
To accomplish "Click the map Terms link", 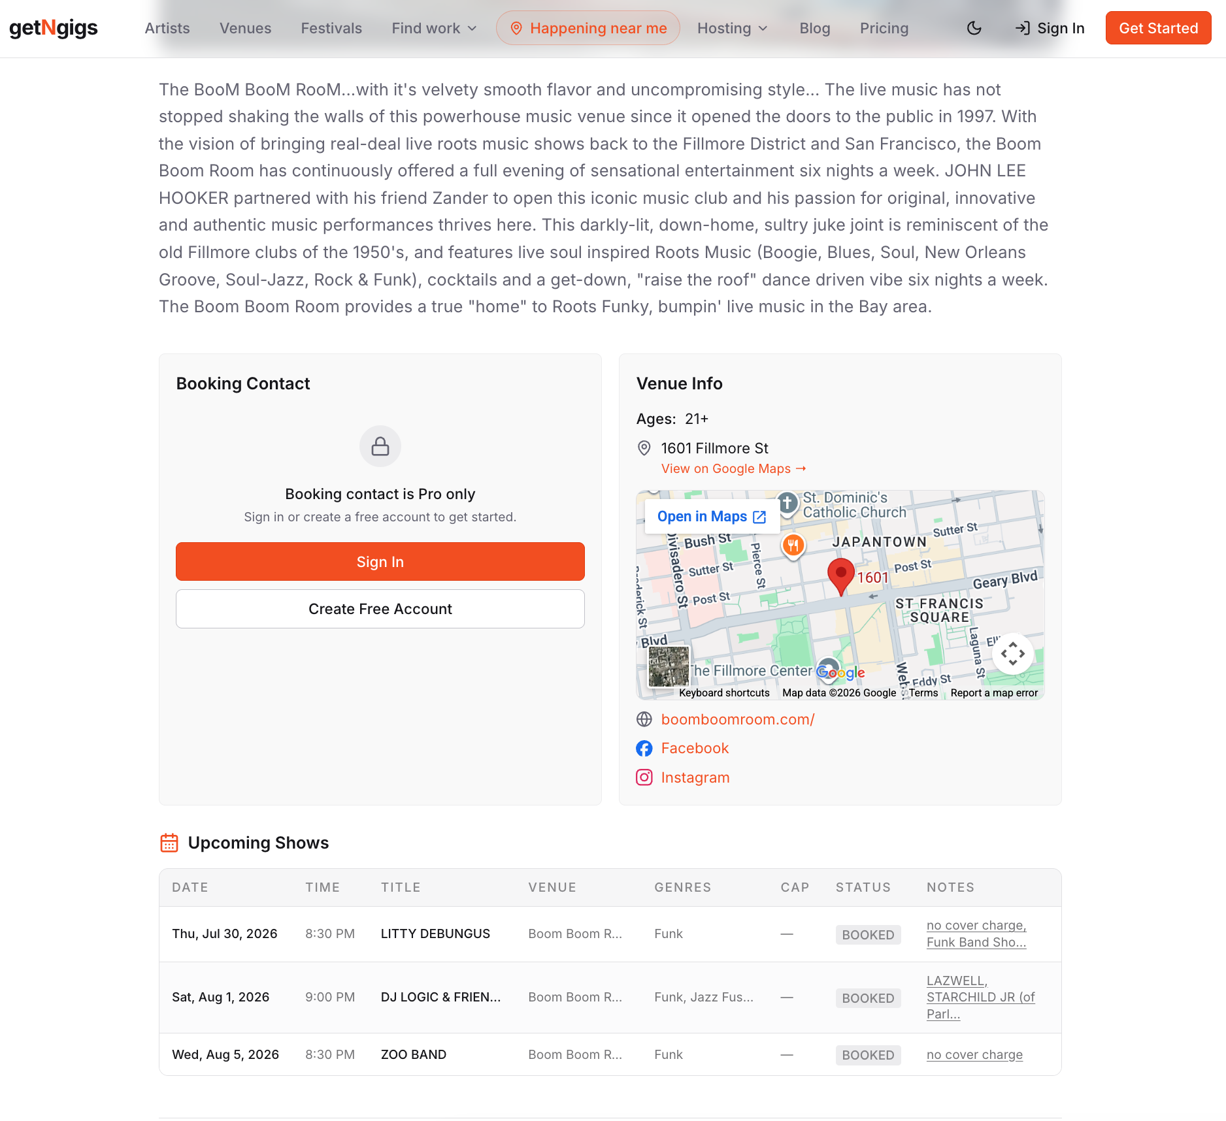I will (x=923, y=693).
